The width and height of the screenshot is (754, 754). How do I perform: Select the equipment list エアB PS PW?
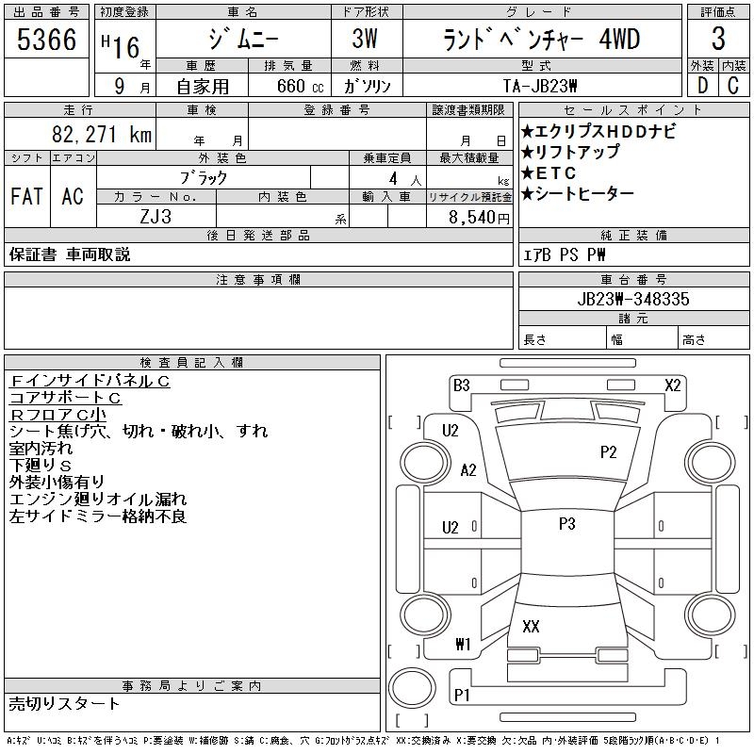click(564, 254)
